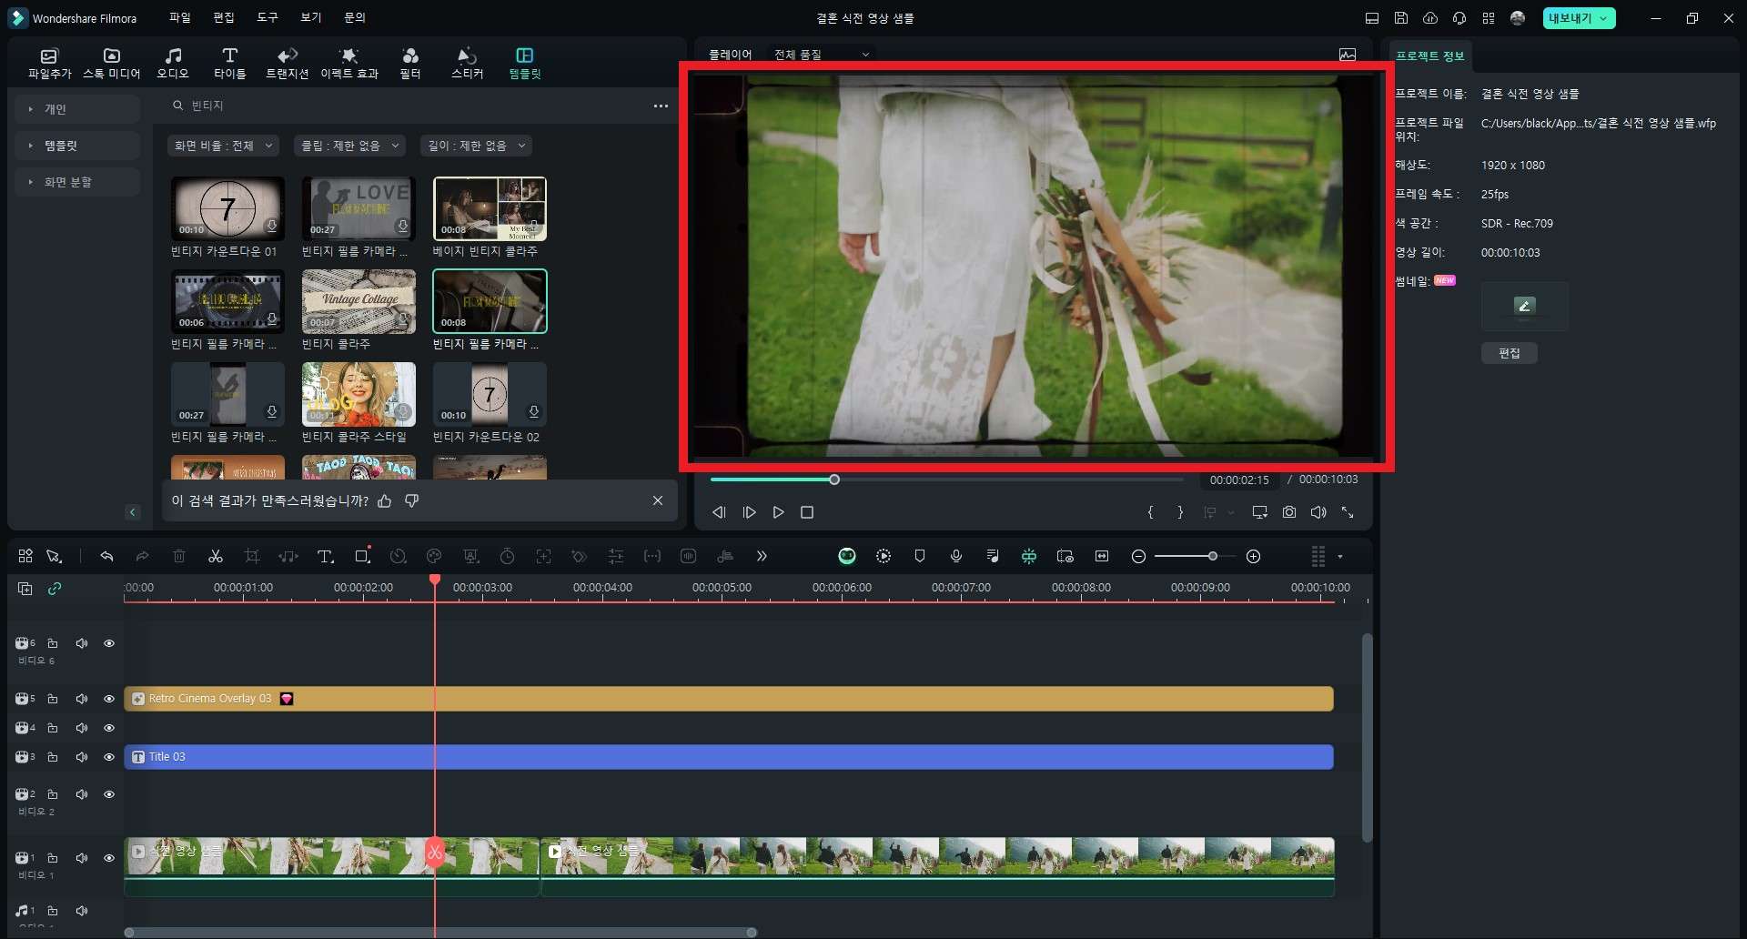The width and height of the screenshot is (1747, 939).
Task: Step to previous frame
Action: (x=719, y=512)
